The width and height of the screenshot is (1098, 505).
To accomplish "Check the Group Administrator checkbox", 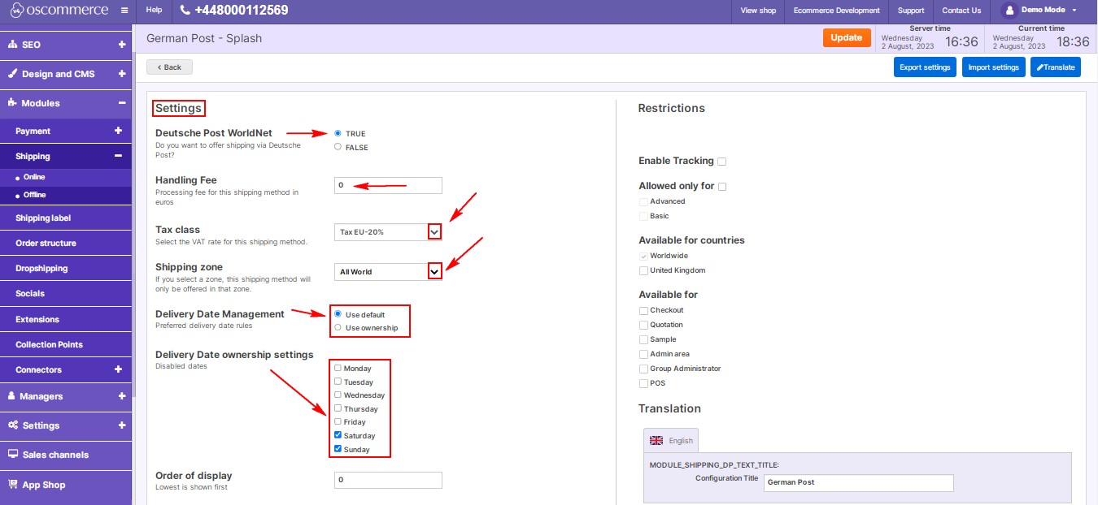I will point(644,369).
